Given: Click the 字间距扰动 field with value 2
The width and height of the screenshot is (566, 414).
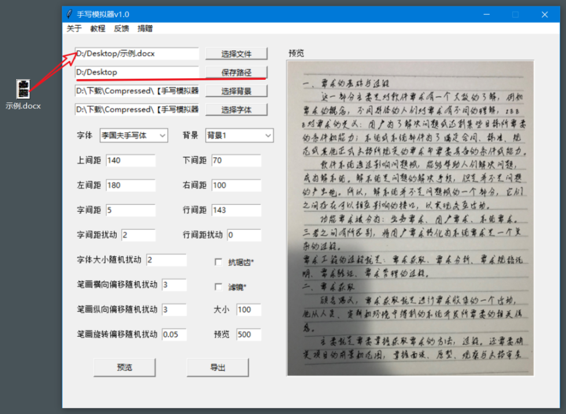Looking at the screenshot, I should point(139,235).
